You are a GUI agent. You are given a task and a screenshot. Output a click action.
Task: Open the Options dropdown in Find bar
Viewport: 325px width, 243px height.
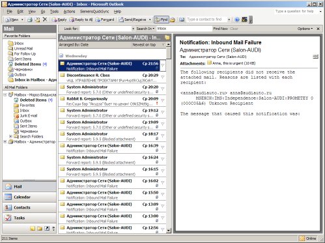tap(305, 29)
